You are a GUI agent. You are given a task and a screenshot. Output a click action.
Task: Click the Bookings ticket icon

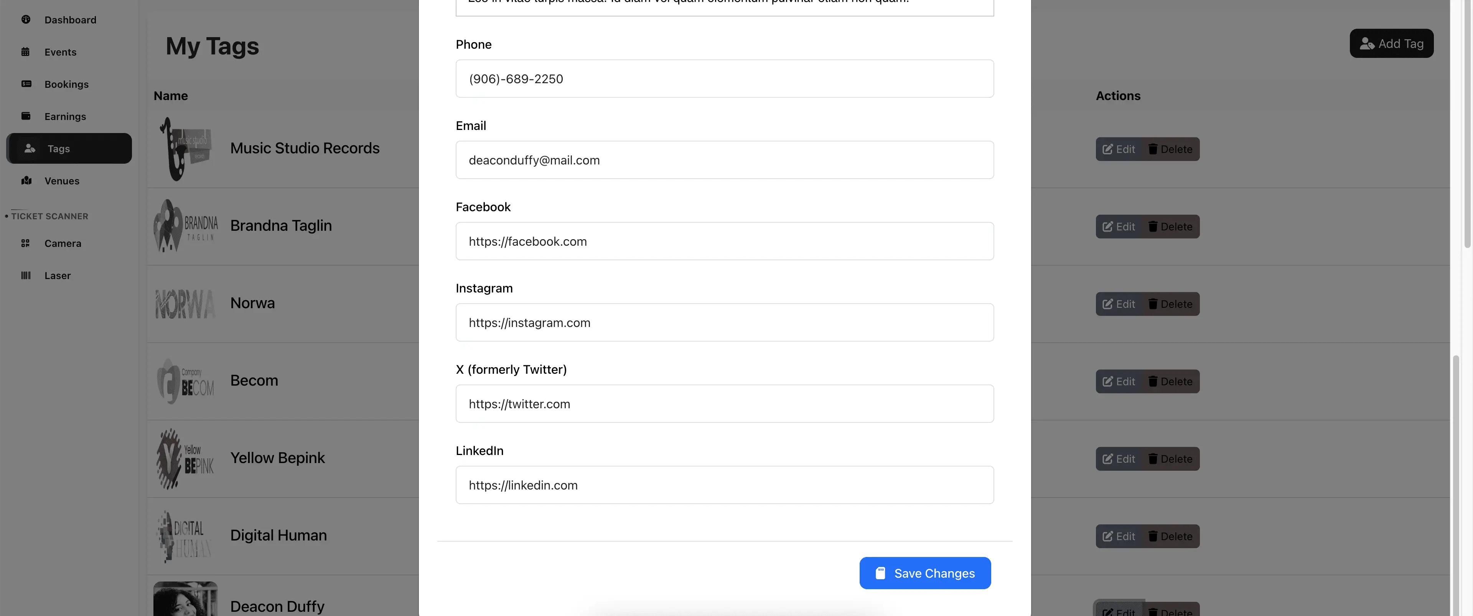click(x=26, y=84)
